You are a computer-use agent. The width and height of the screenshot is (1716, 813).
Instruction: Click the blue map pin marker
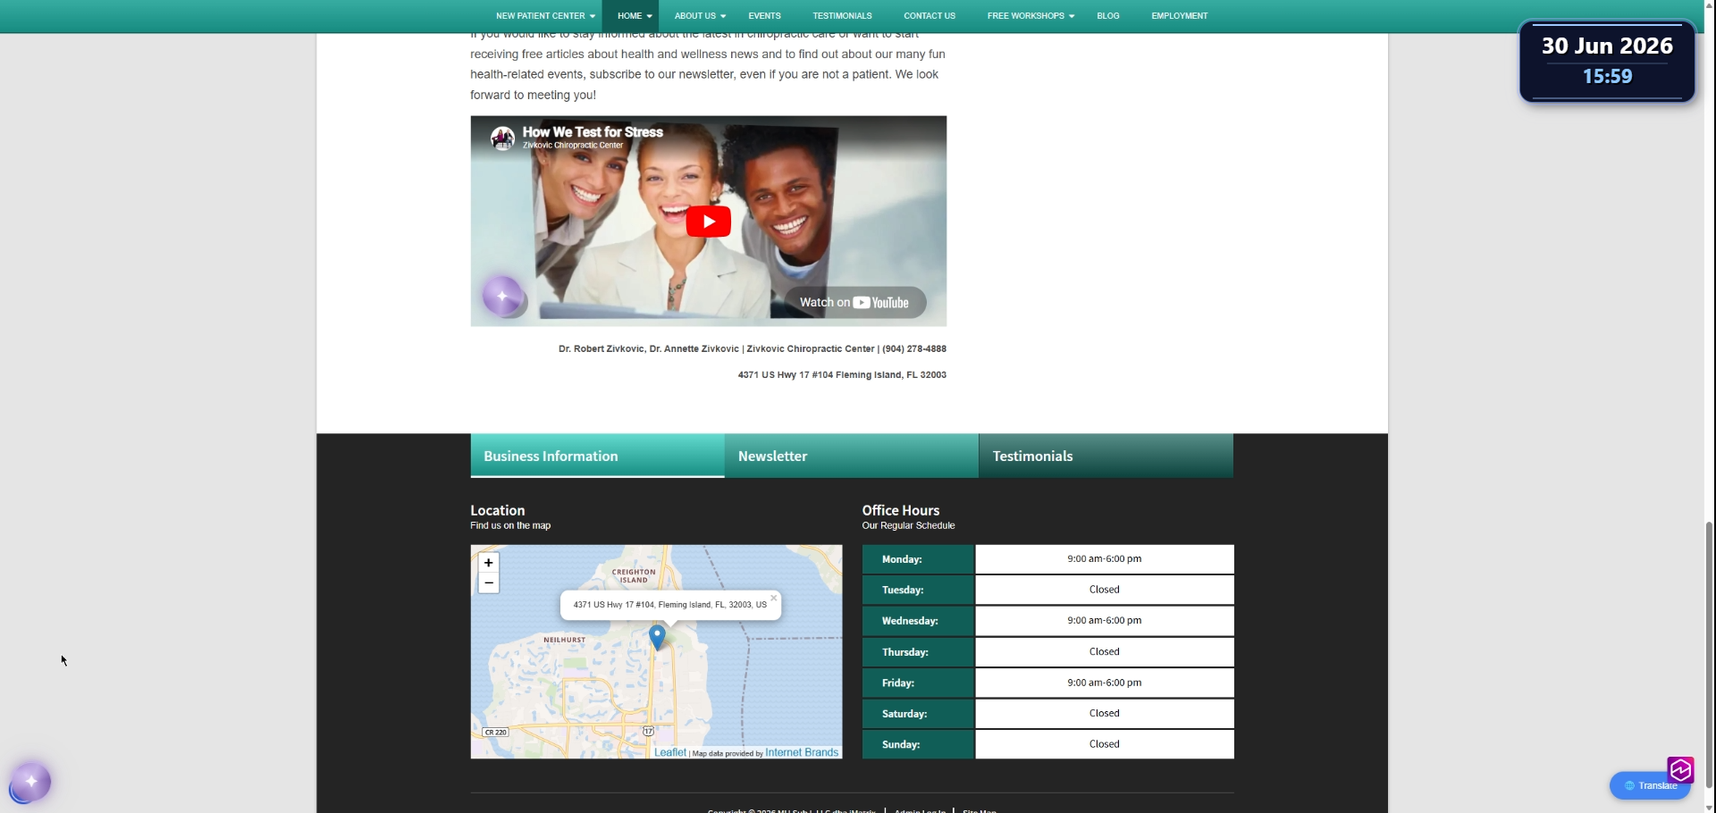(657, 637)
